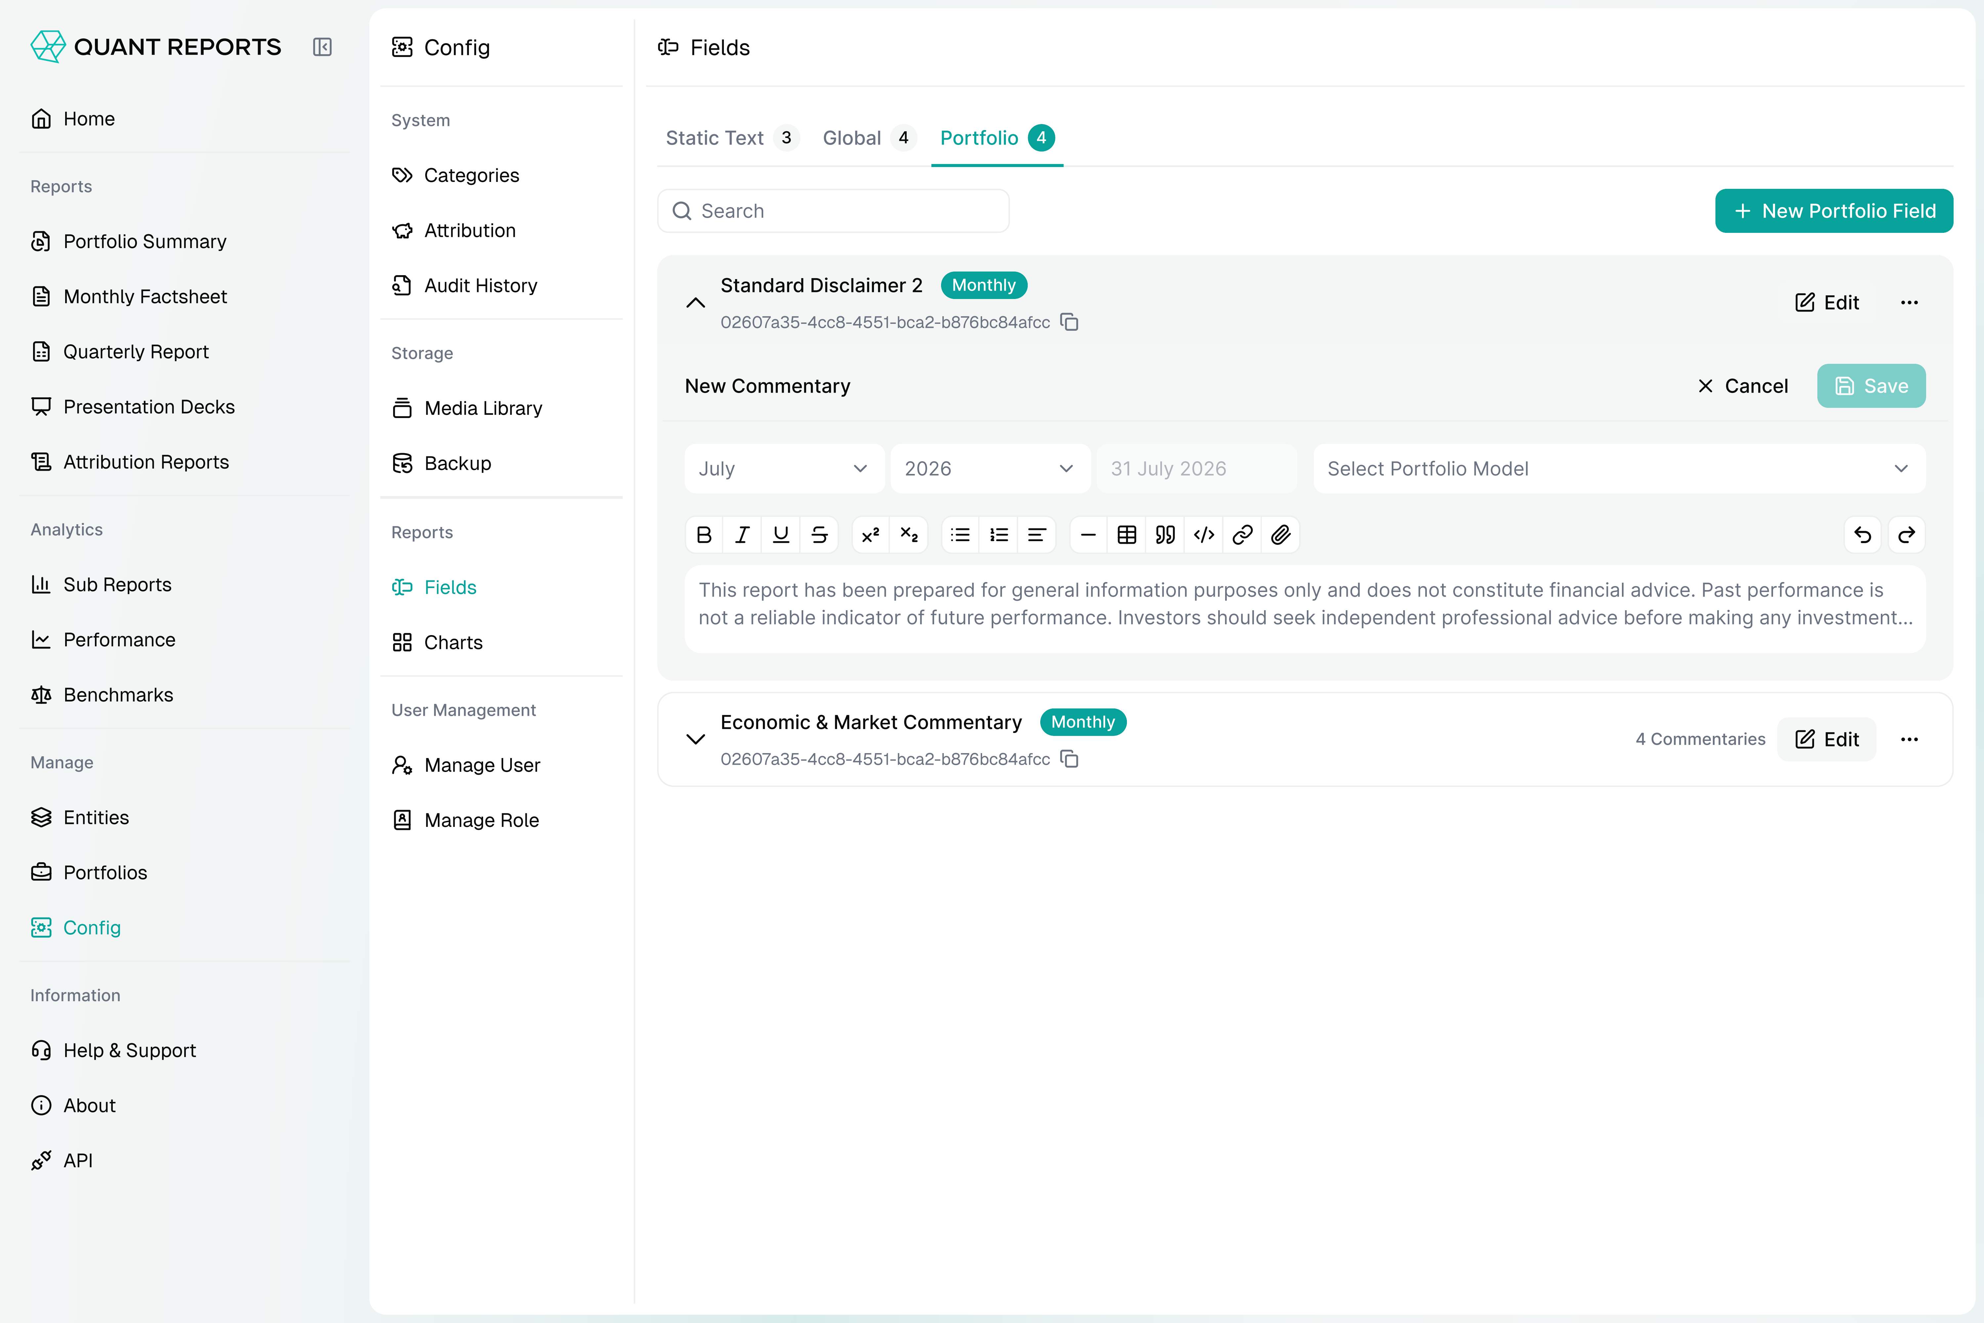
Task: Open the July month dropdown
Action: [784, 468]
